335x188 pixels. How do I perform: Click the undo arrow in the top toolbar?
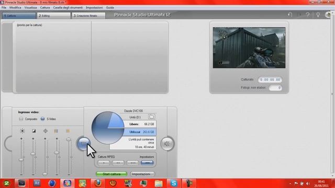click(290, 15)
